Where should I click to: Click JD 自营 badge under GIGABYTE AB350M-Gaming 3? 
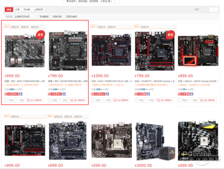[x=139, y=94]
